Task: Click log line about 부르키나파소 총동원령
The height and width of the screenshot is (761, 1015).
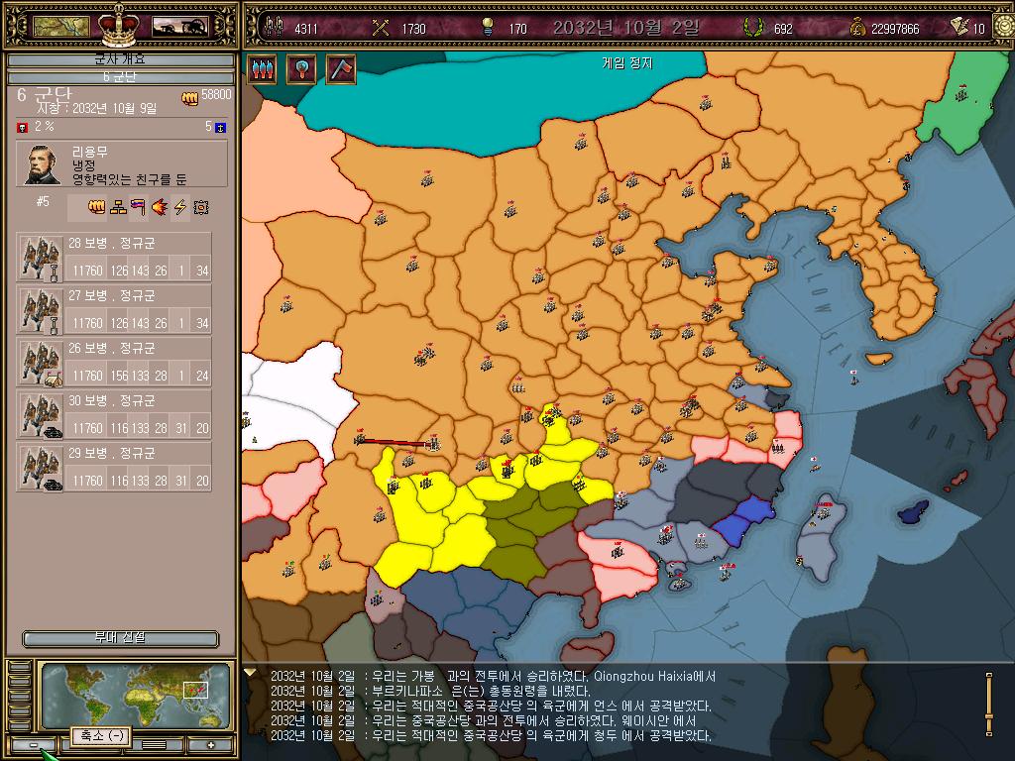Action: pos(430,691)
